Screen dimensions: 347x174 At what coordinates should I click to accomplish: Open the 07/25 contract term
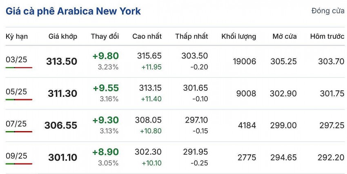click(x=16, y=123)
